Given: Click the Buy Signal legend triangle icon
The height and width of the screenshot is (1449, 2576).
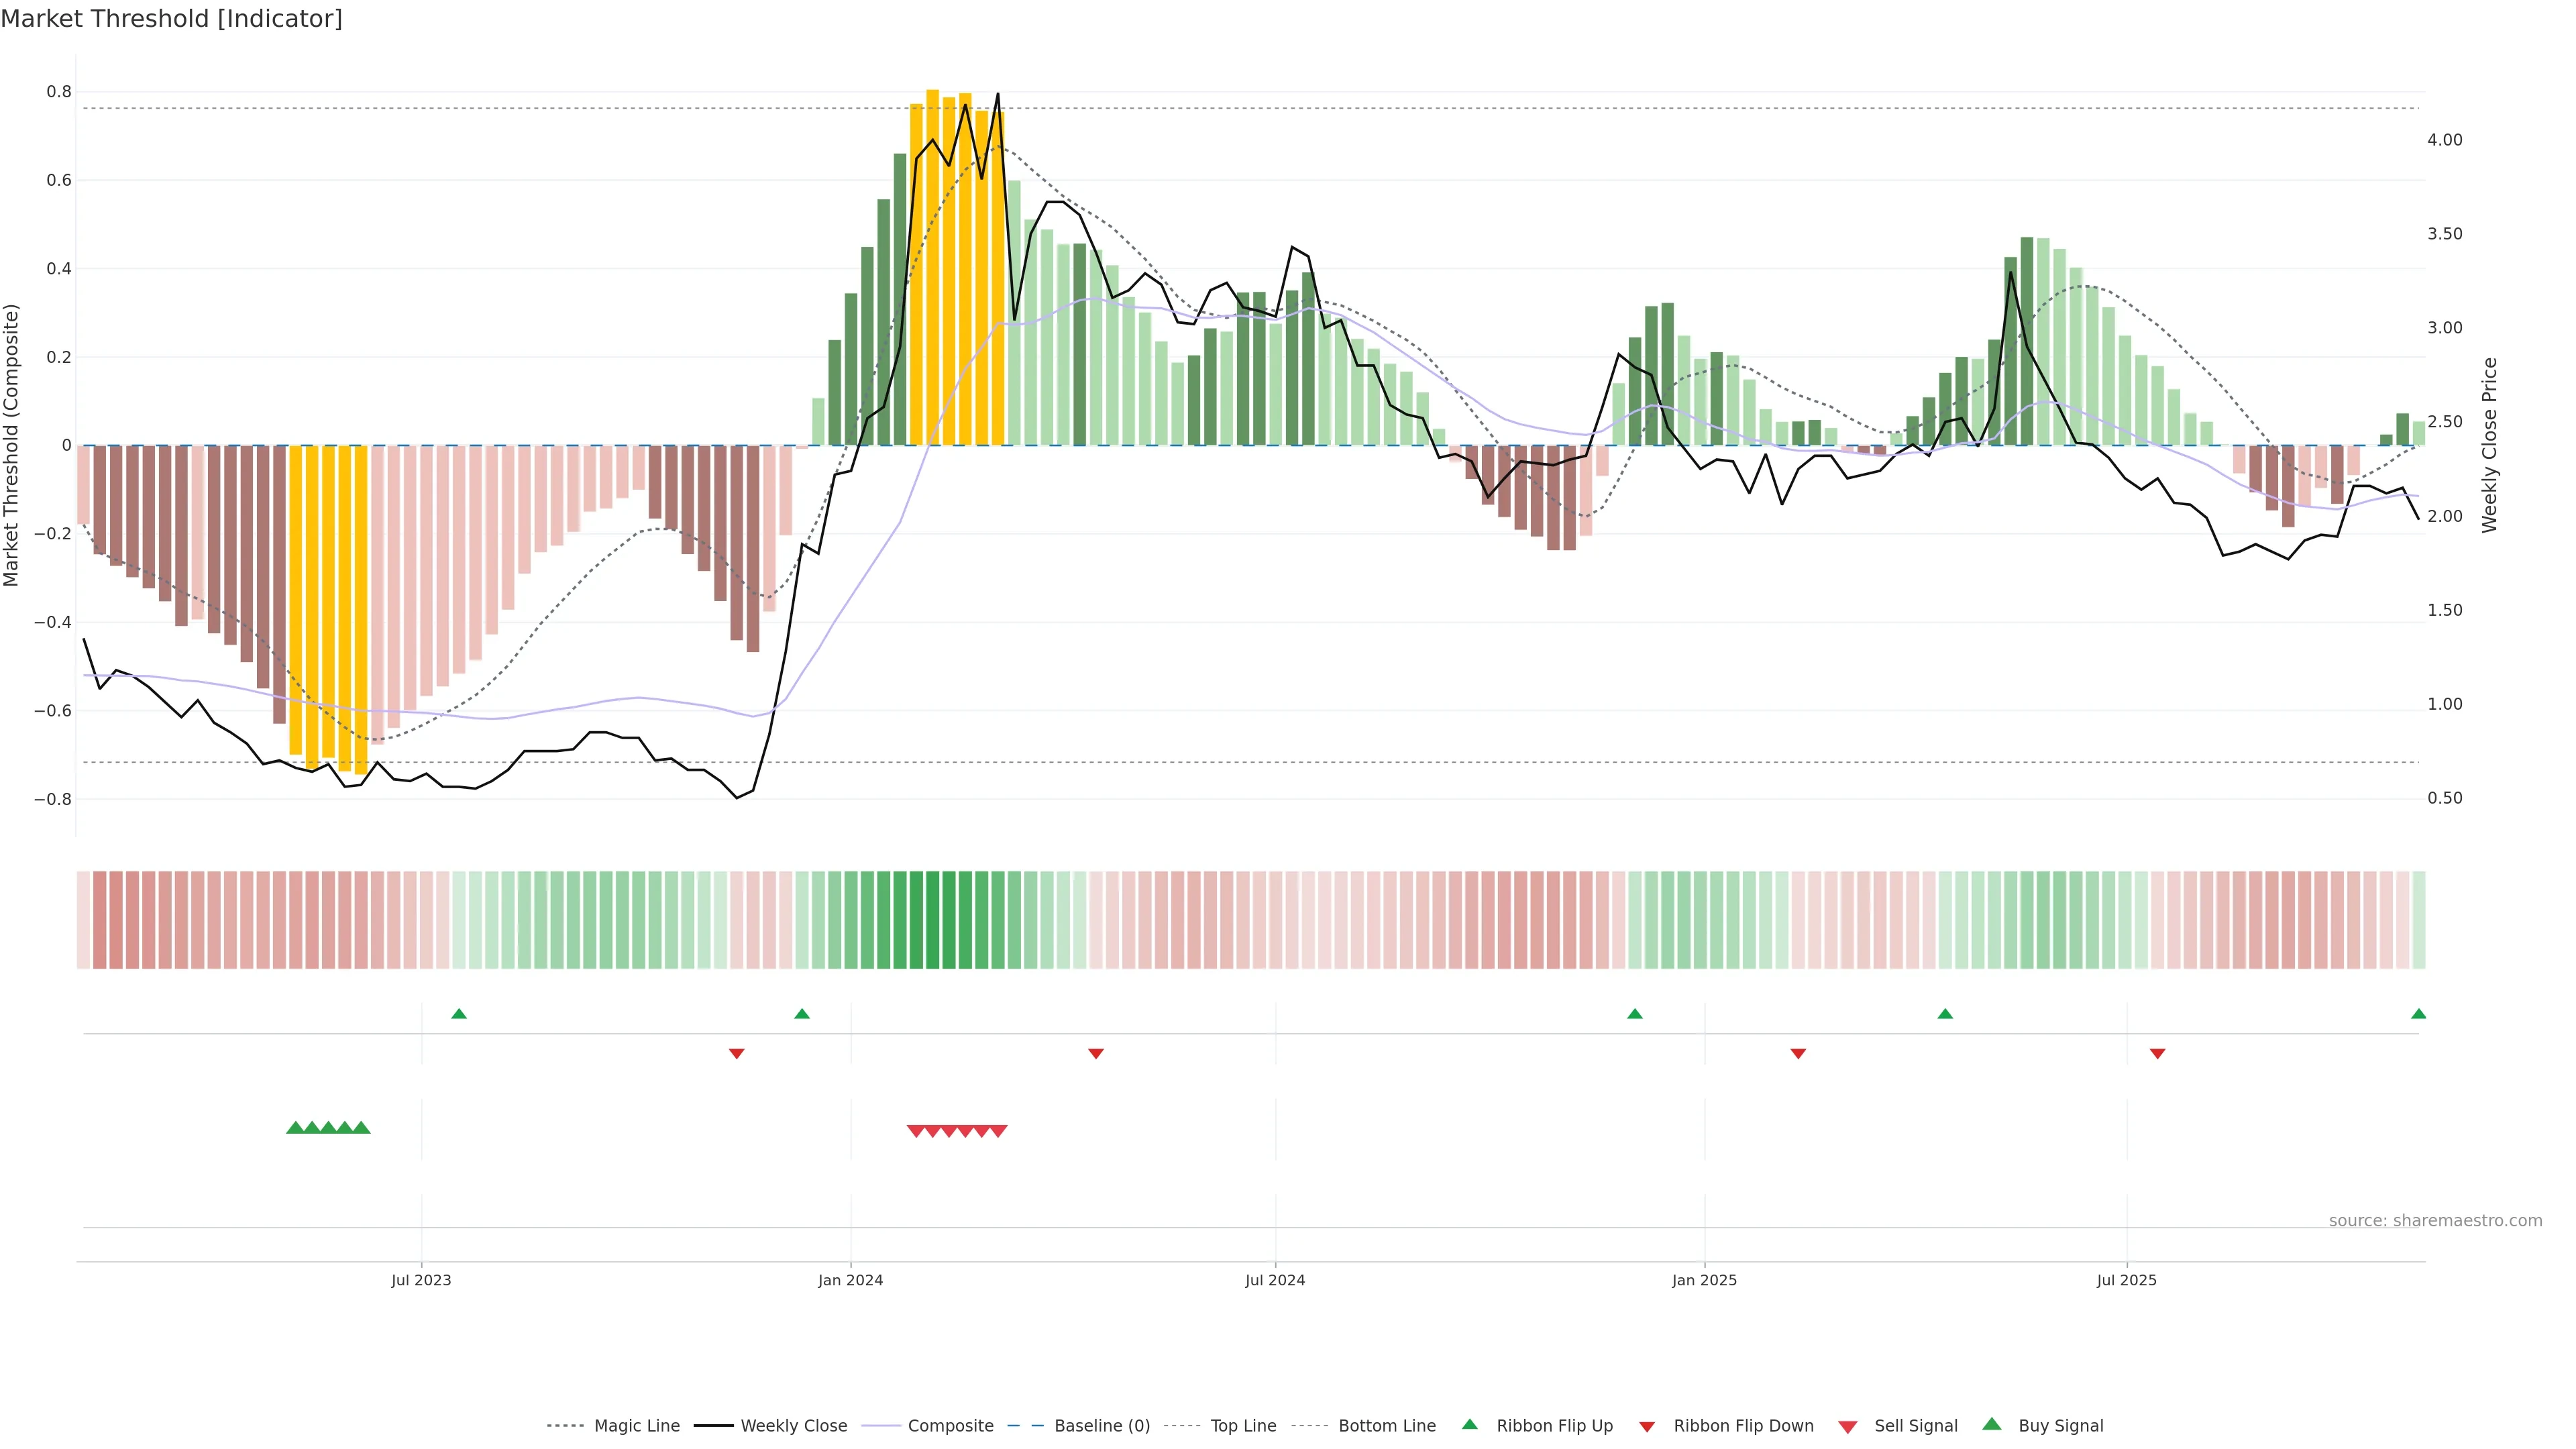Looking at the screenshot, I should [x=1991, y=1424].
